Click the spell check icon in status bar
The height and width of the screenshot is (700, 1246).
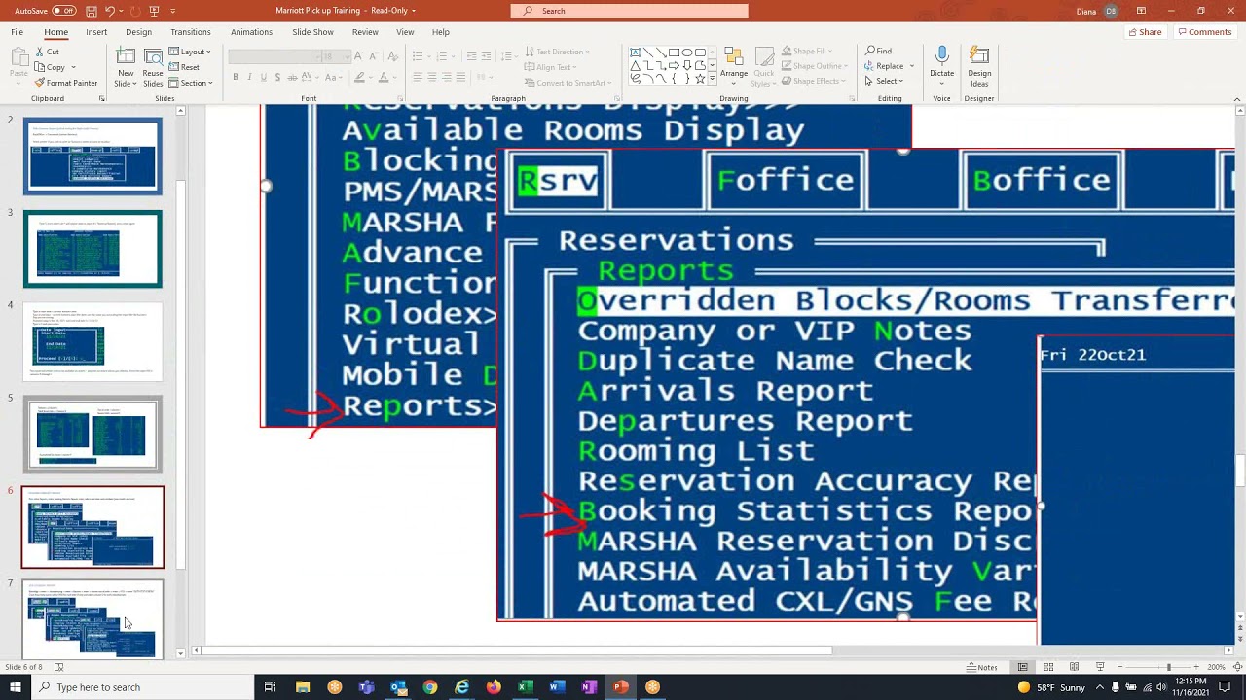(58, 667)
